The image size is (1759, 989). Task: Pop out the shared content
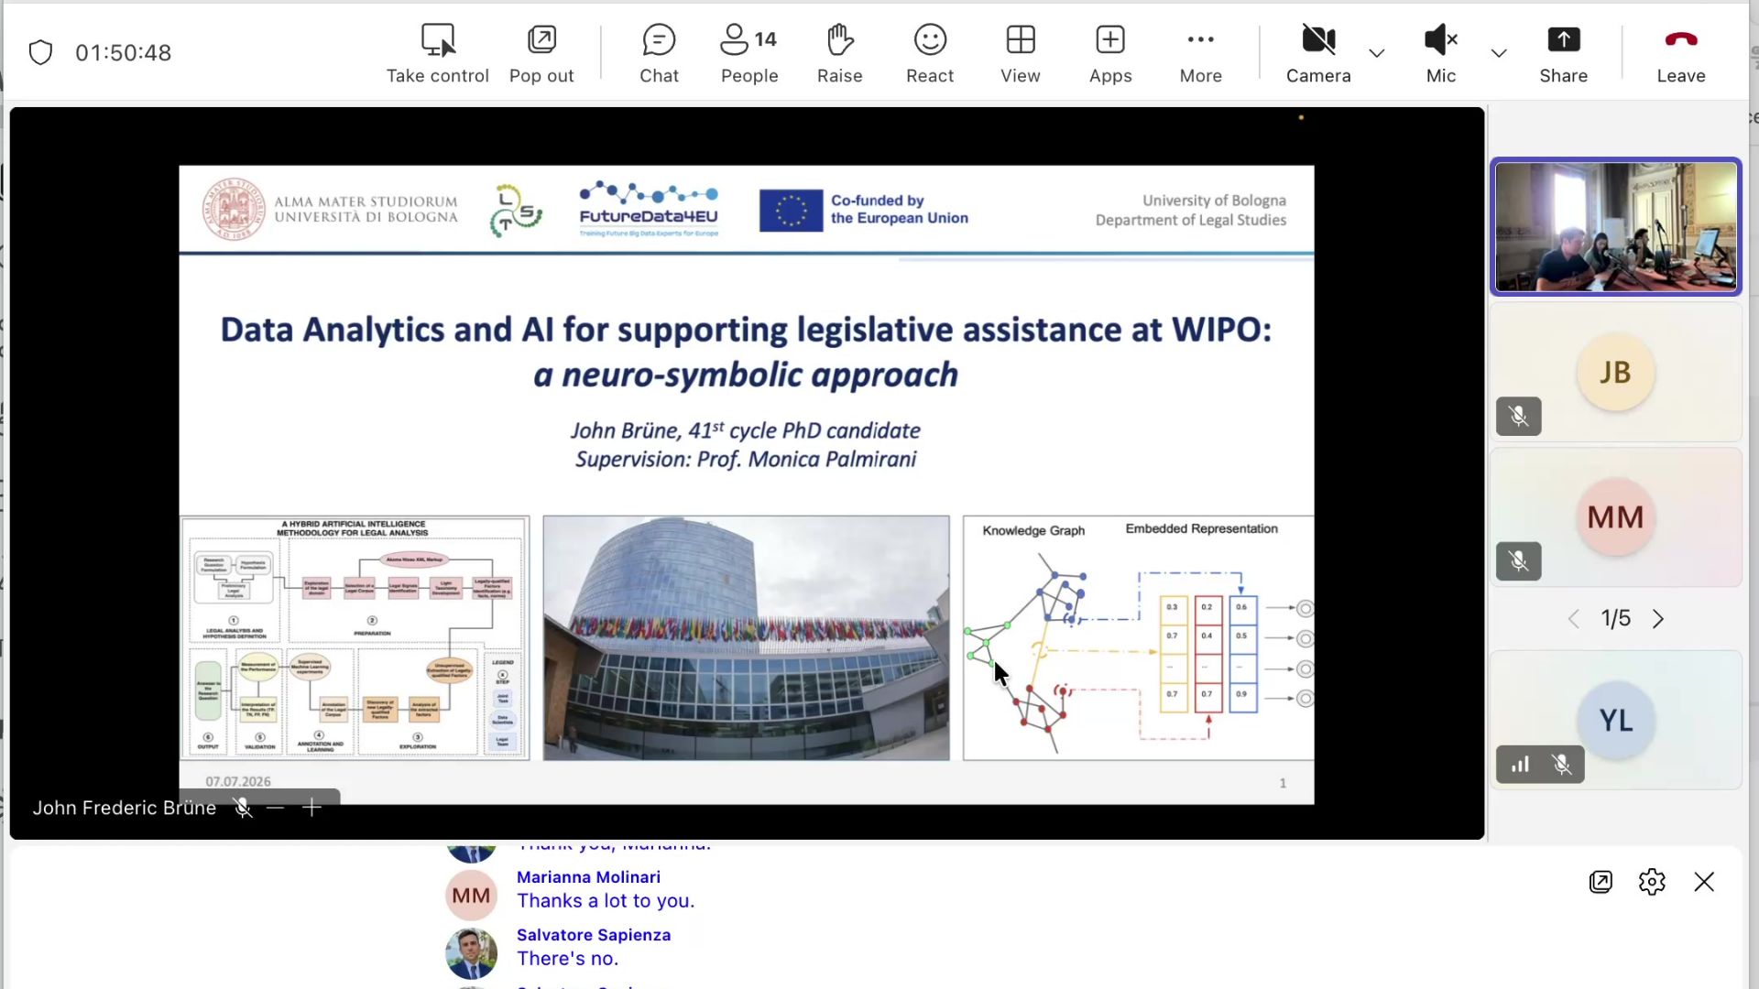[541, 53]
